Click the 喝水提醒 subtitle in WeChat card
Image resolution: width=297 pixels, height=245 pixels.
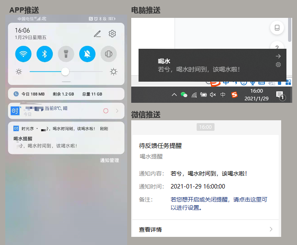point(151,156)
